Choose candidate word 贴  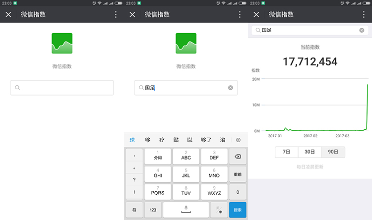(x=176, y=140)
